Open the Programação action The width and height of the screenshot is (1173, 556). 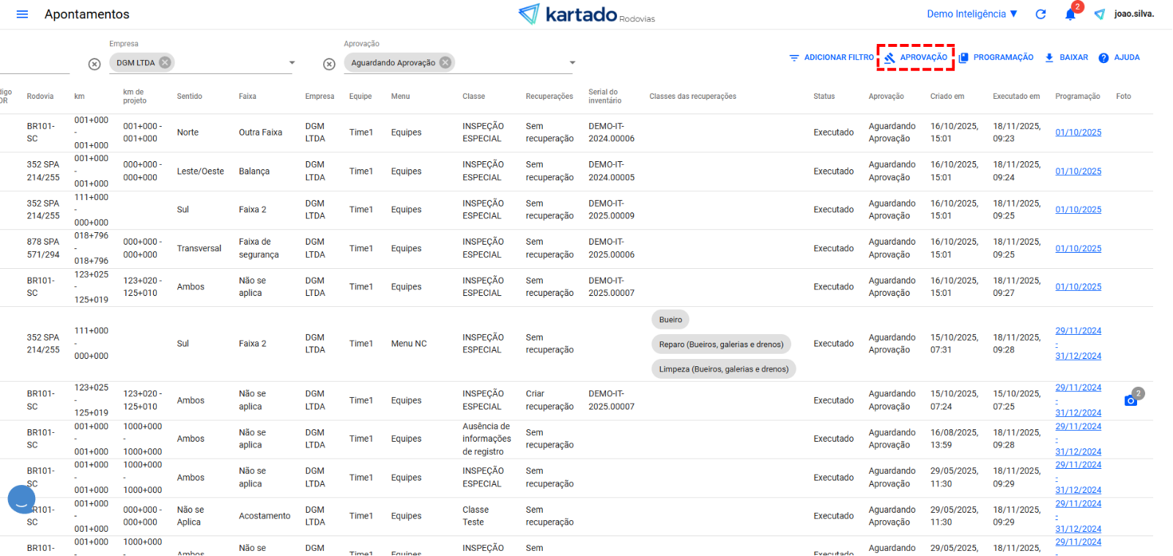[996, 57]
